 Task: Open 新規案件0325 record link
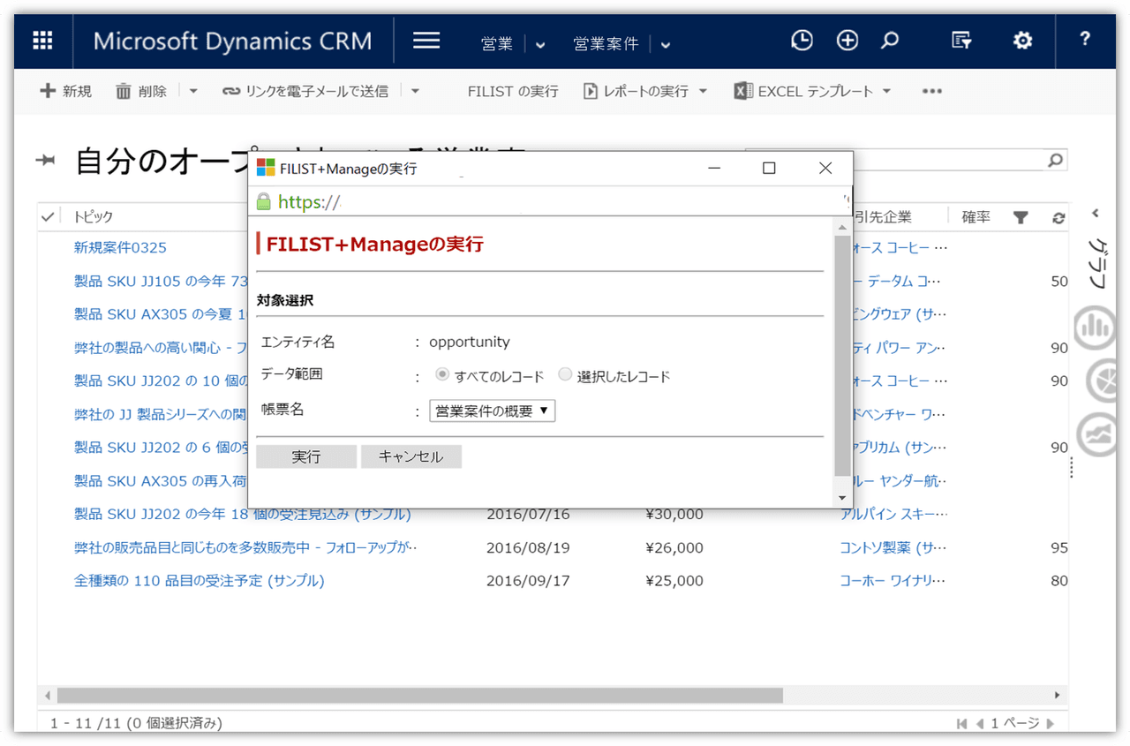[120, 247]
